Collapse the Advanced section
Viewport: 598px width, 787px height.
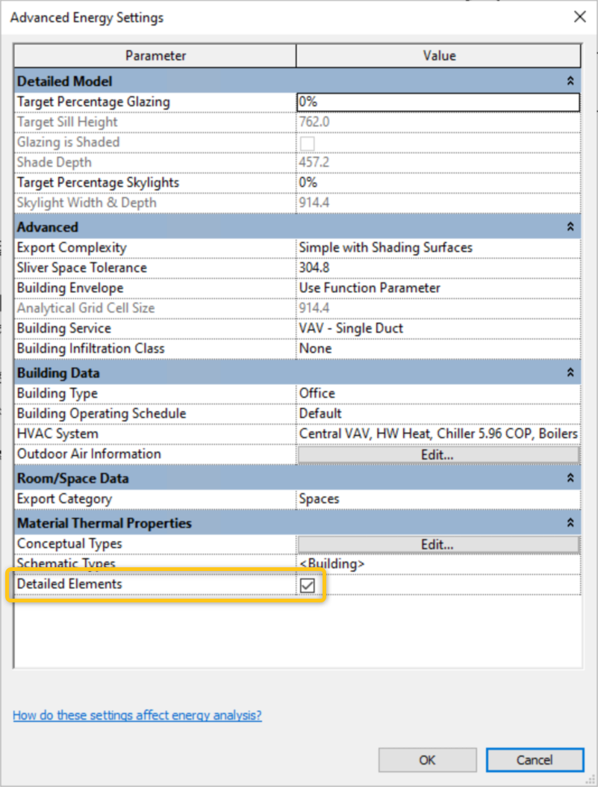tap(570, 226)
